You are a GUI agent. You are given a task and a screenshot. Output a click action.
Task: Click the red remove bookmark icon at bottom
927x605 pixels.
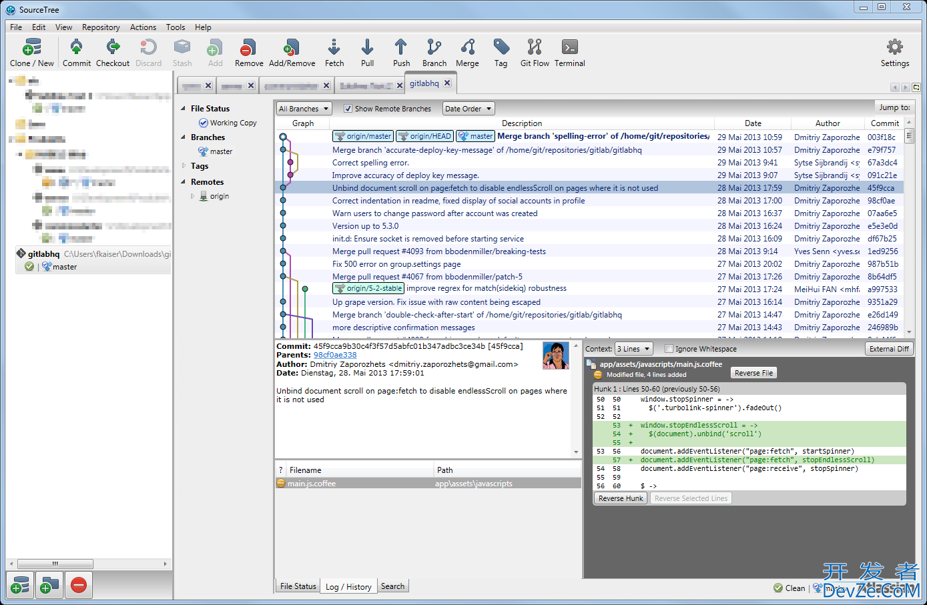pos(79,586)
